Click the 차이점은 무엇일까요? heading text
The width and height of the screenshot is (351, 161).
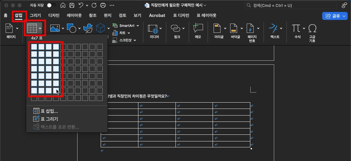tap(149, 96)
